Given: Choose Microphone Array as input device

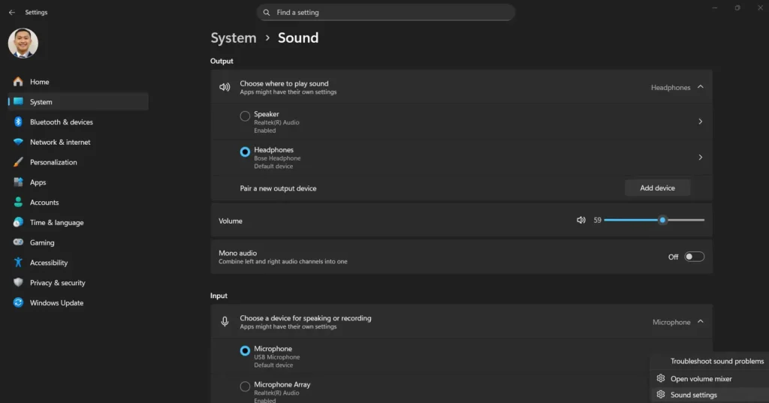Looking at the screenshot, I should pyautogui.click(x=245, y=386).
